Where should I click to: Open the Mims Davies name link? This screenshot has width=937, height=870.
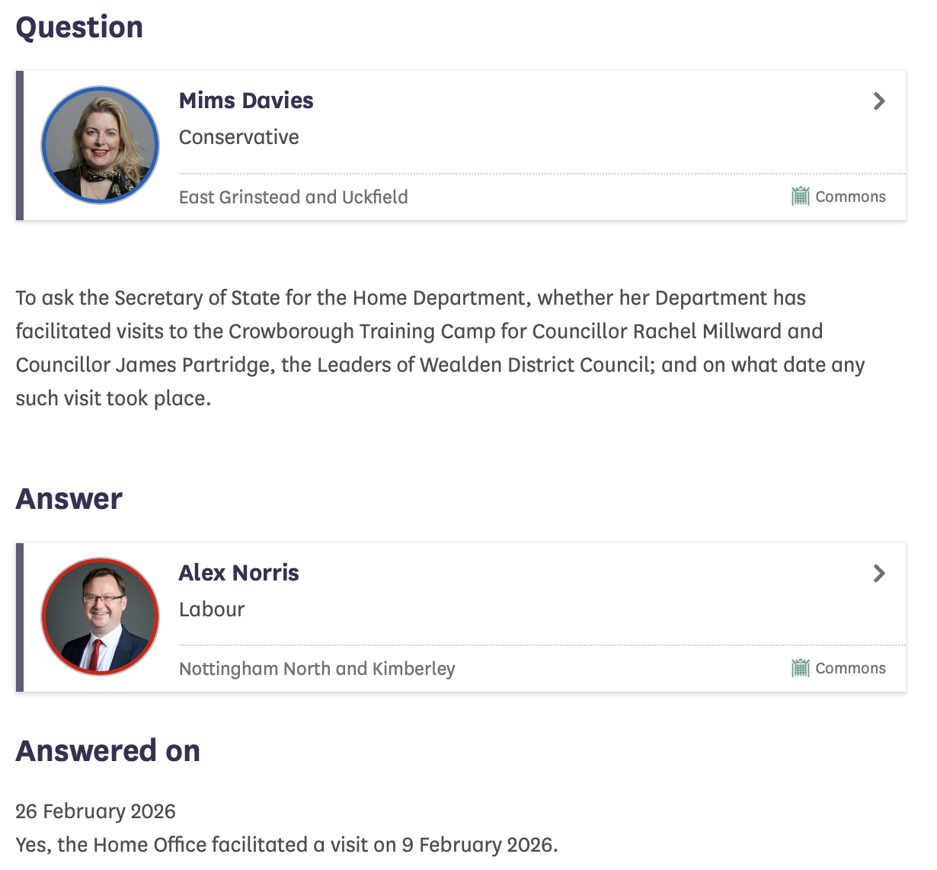coord(246,101)
